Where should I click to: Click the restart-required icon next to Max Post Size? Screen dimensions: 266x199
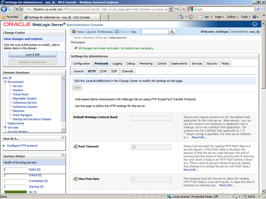click(75, 179)
